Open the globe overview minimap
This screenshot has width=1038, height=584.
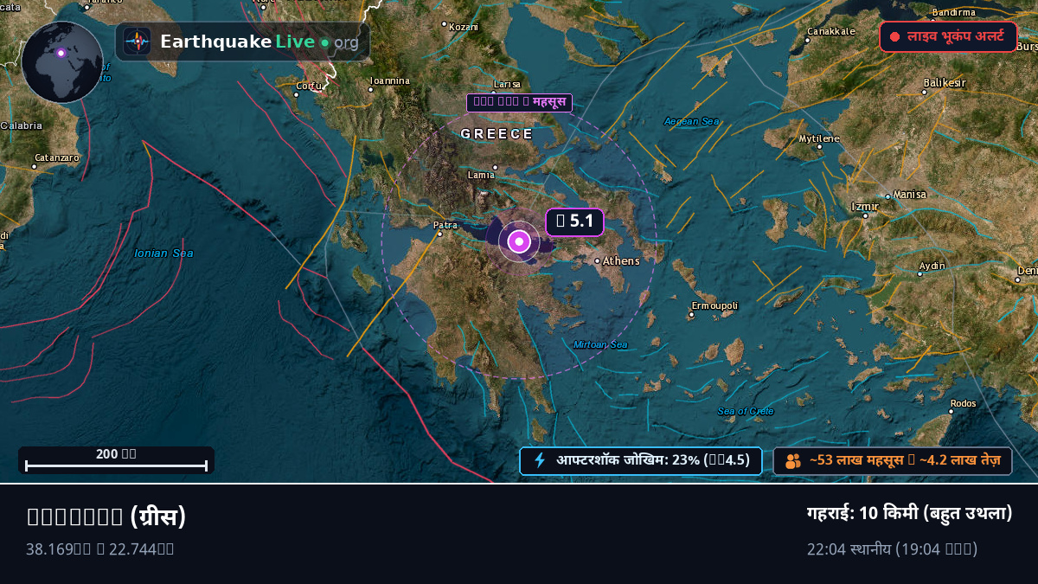coord(62,62)
